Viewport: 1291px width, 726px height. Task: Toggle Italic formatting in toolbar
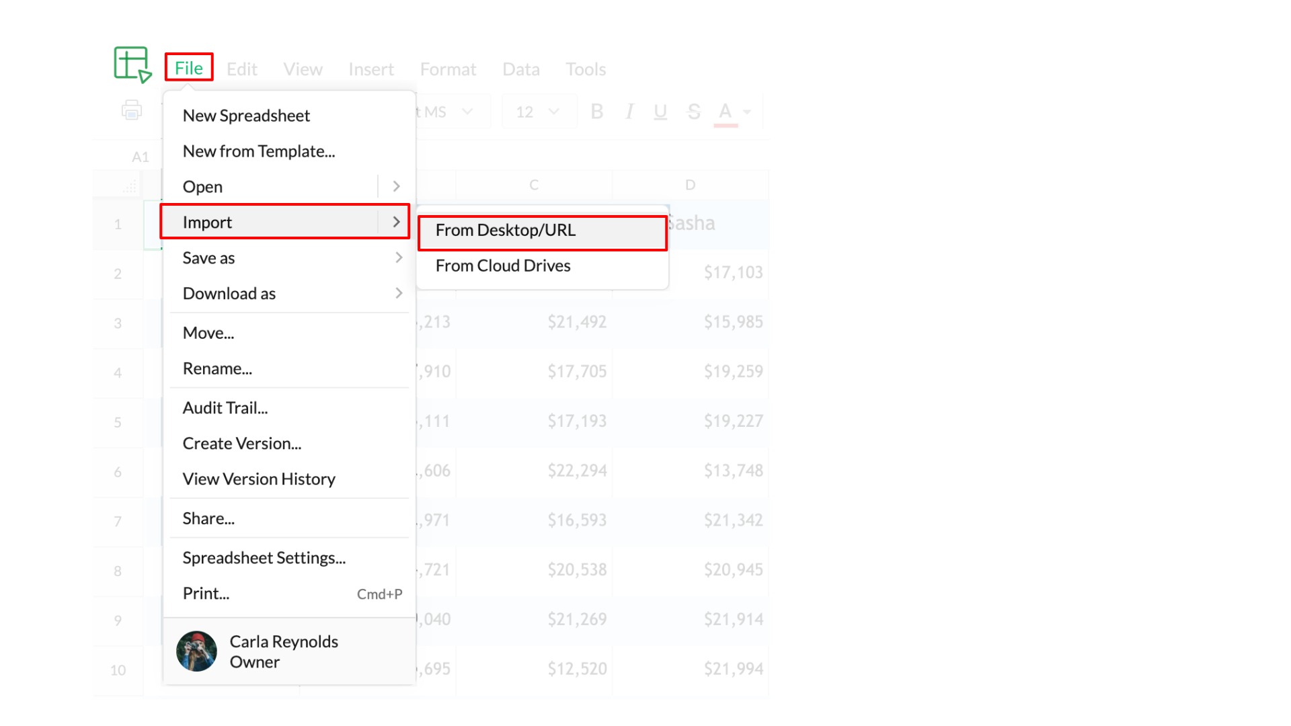click(x=629, y=112)
